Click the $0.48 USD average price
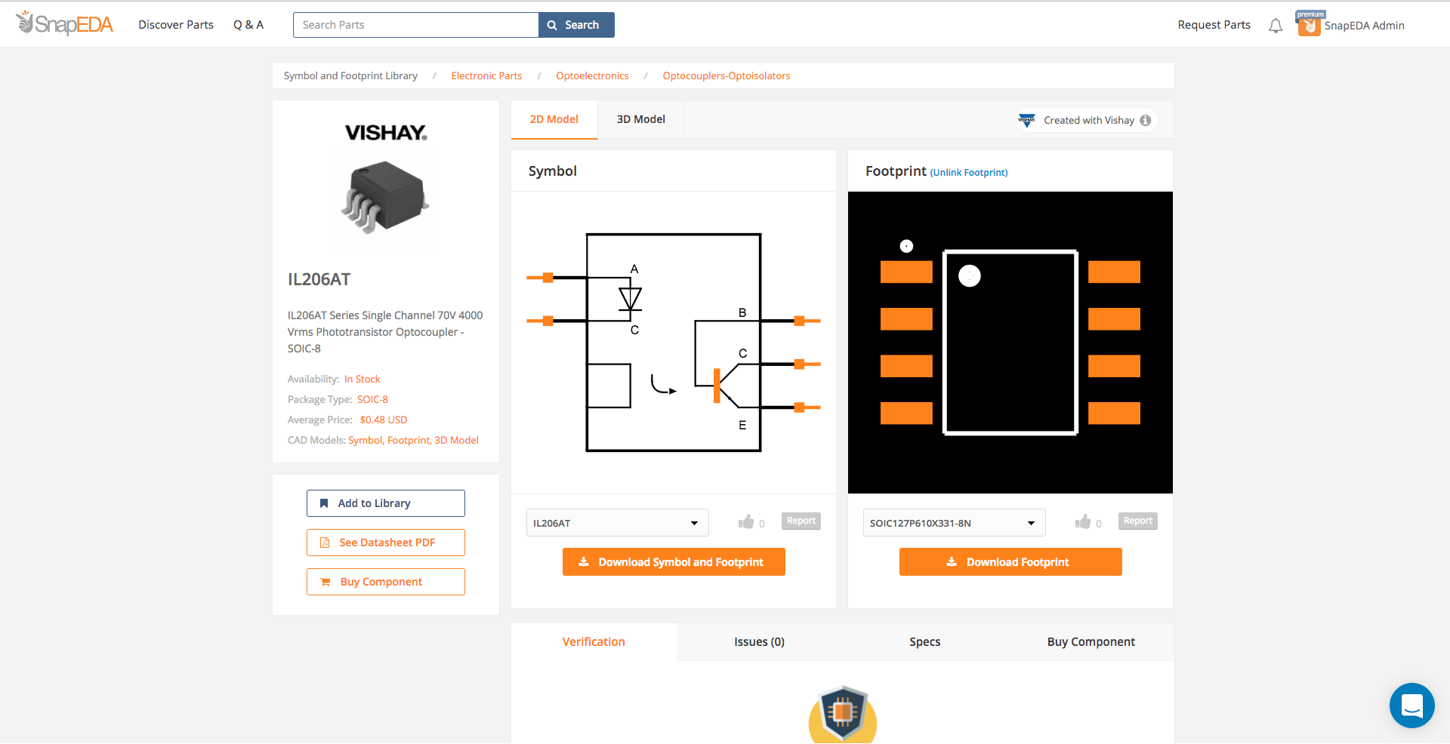This screenshot has height=744, width=1450. [384, 420]
